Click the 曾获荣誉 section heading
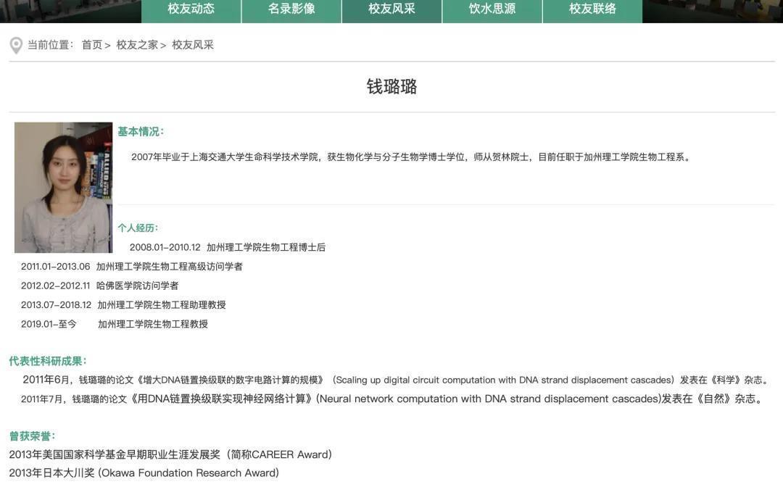 (32, 436)
